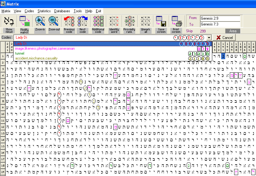
Task: Select row header 1
Action: [x=3, y=56]
